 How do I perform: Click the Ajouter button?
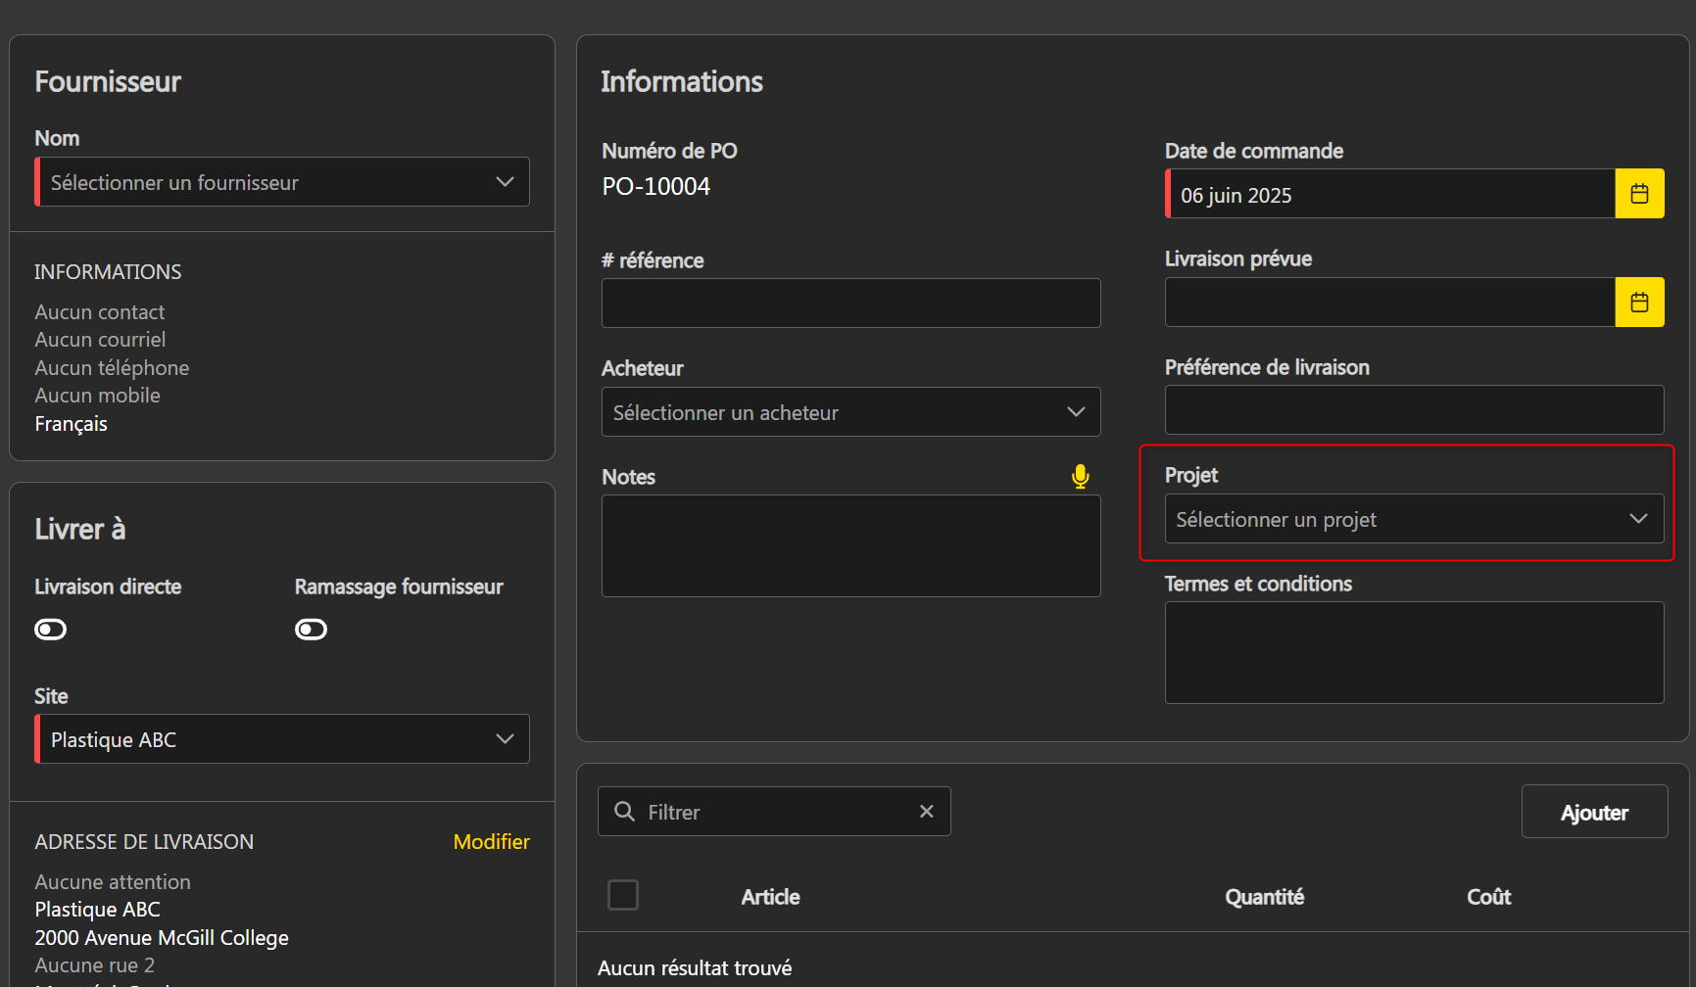pyautogui.click(x=1594, y=812)
